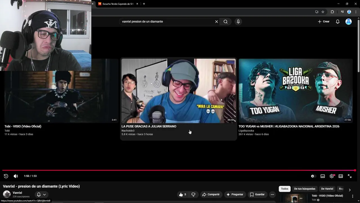The width and height of the screenshot is (360, 203).
Task: Click the LigaBazooka channel name
Action: click(246, 131)
